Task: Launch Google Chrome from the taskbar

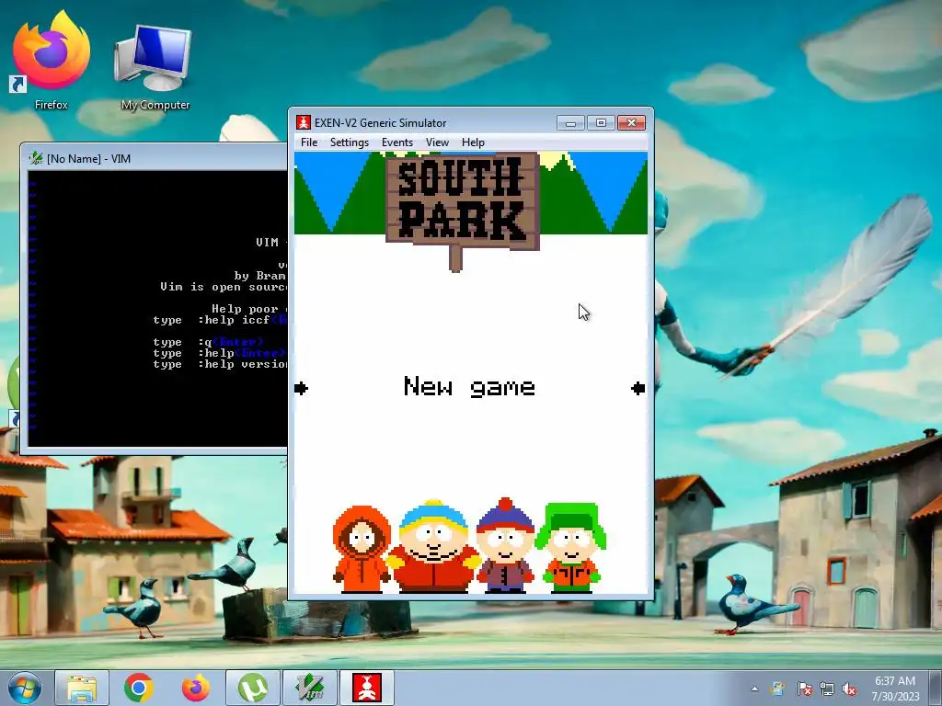Action: (x=139, y=688)
